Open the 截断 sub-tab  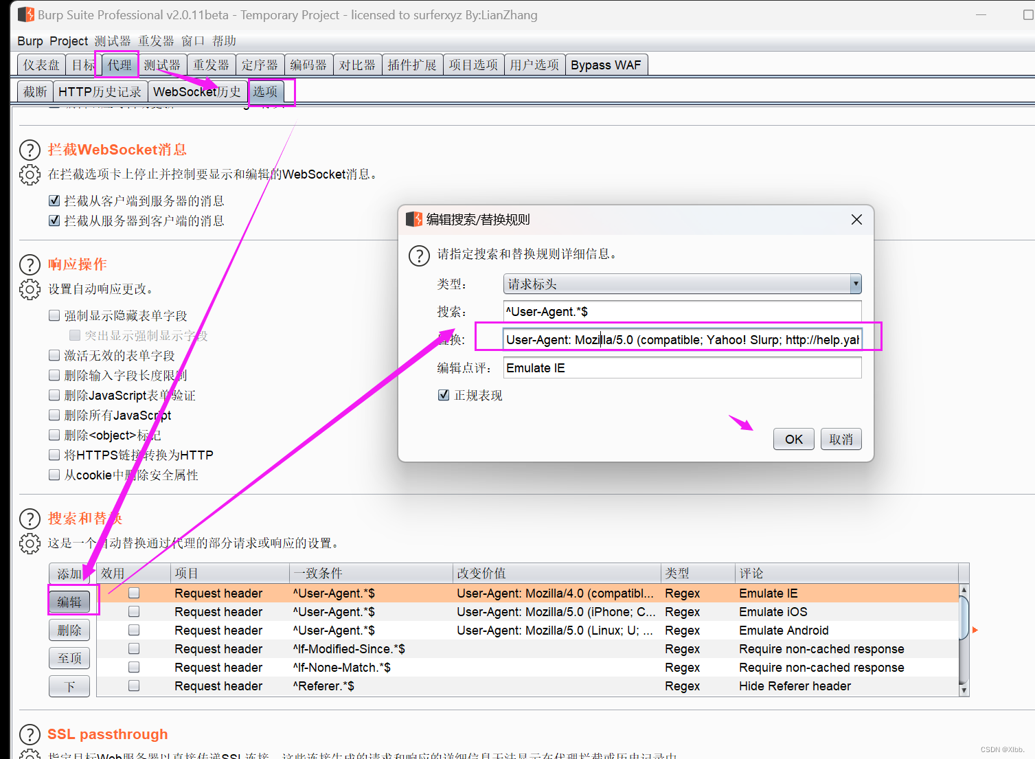point(35,91)
